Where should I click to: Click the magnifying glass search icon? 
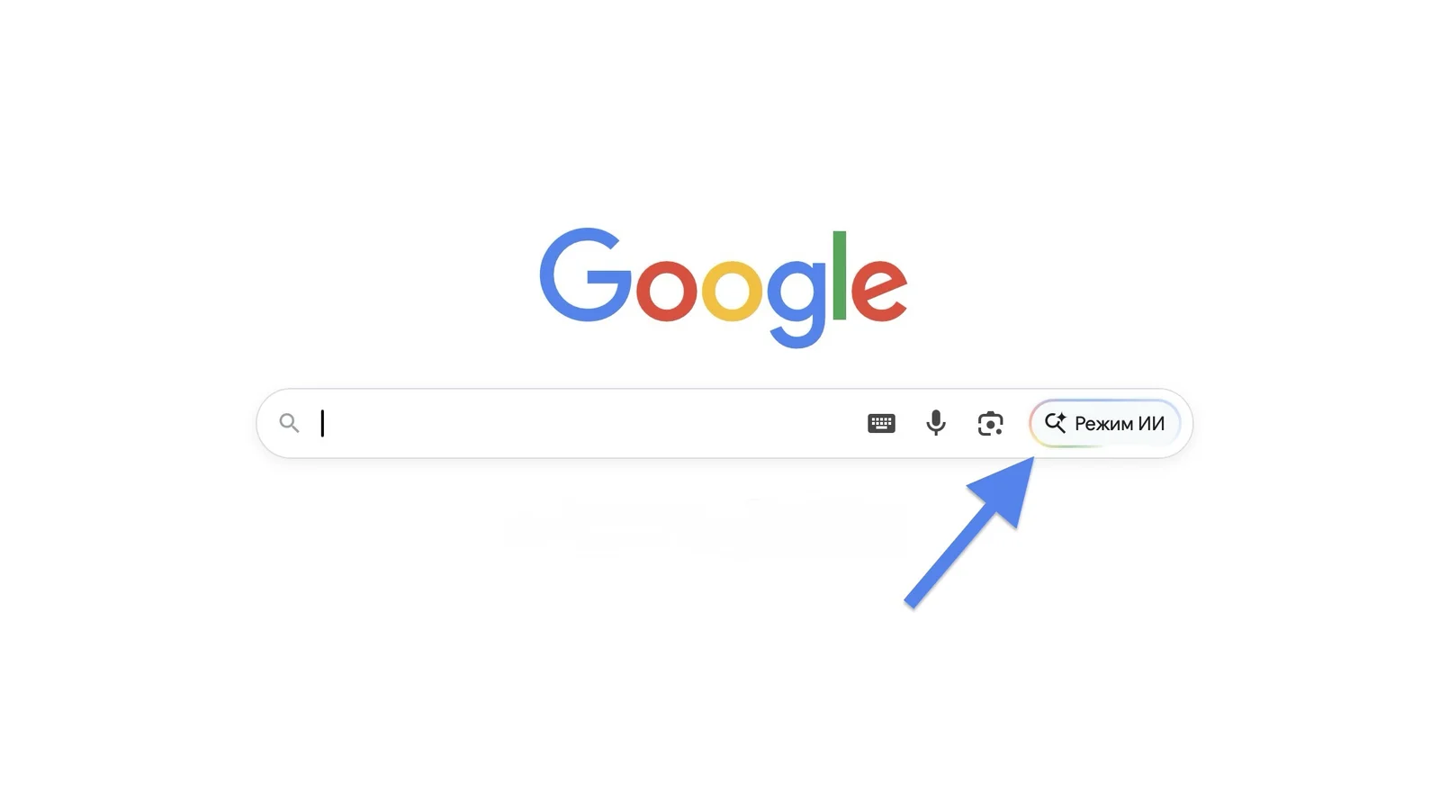[x=289, y=423]
